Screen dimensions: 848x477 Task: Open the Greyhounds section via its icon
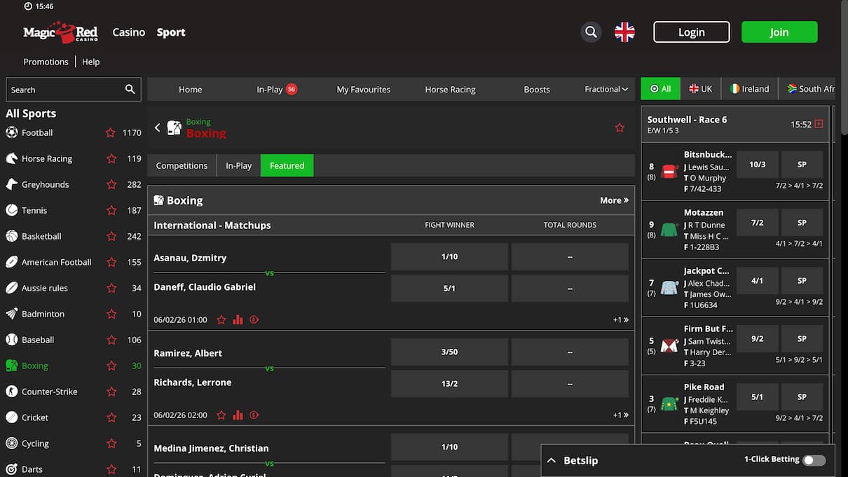click(x=12, y=184)
